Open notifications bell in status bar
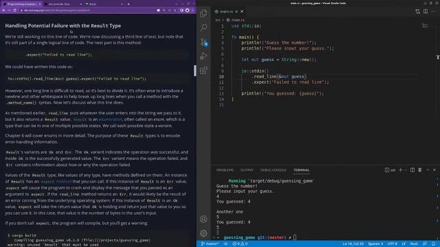This screenshot has height=247, width=440. click(x=434, y=244)
